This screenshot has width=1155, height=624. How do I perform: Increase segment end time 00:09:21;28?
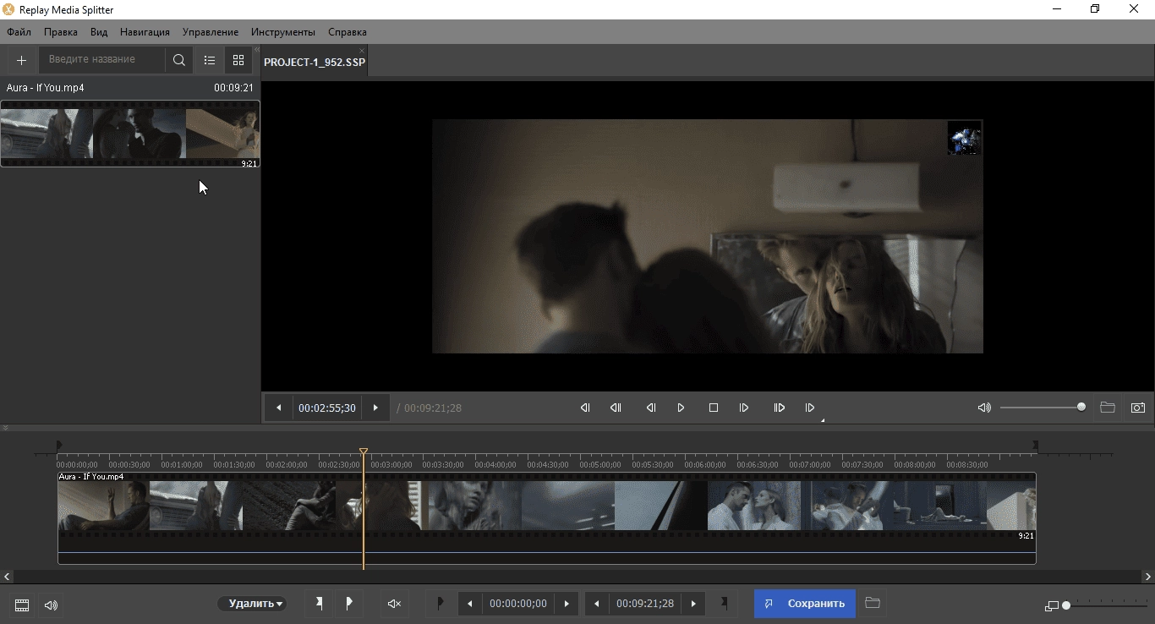tap(694, 604)
